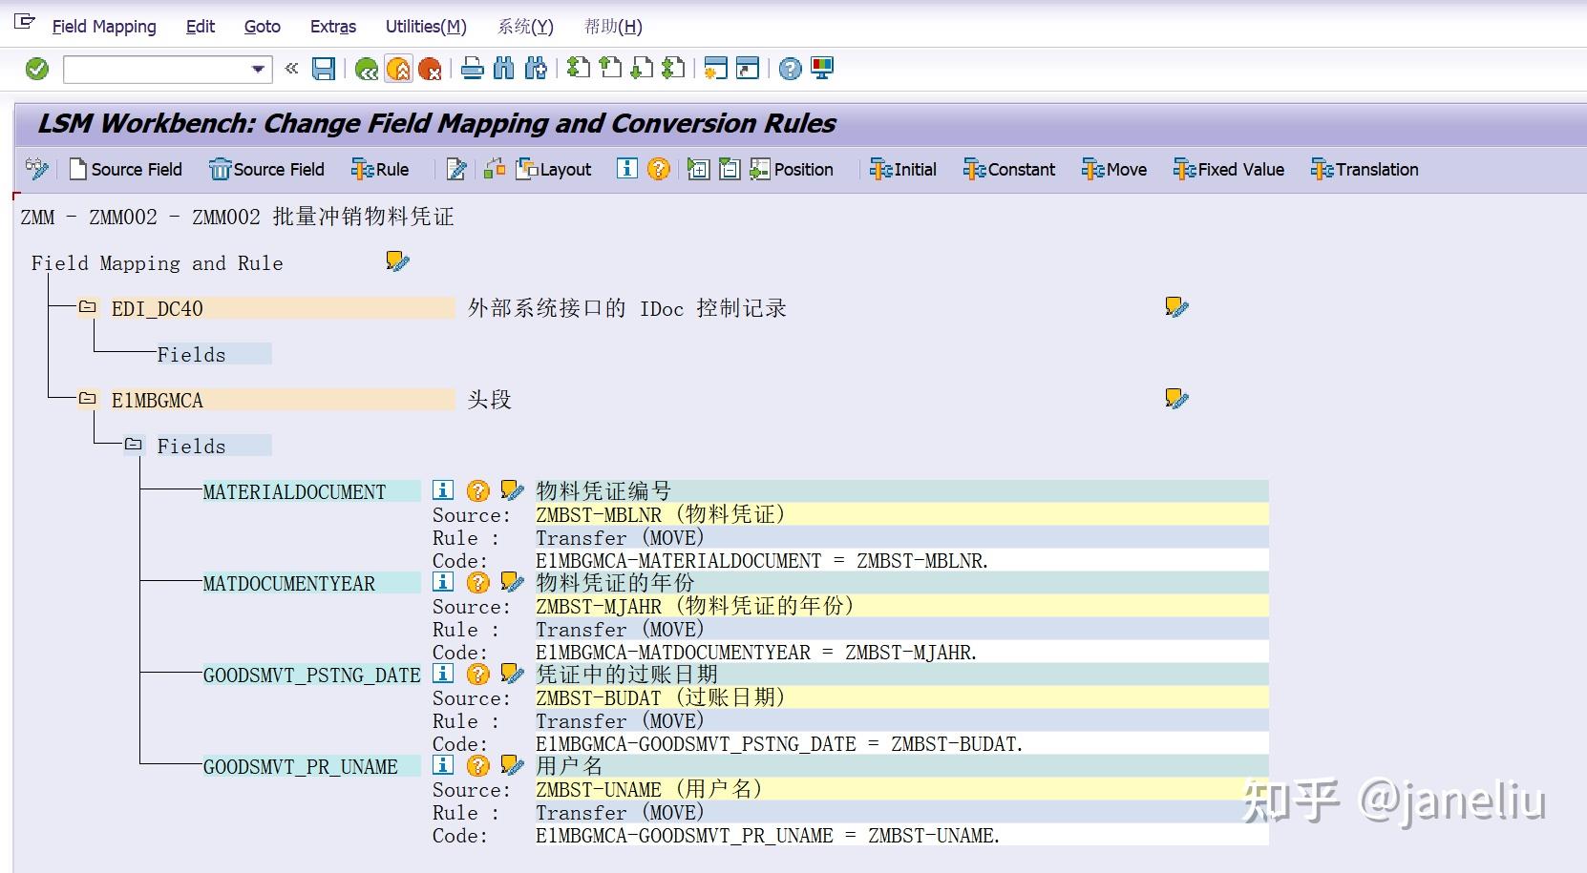Select the GOODSMVT_PSTNG_DATE field

(x=311, y=675)
